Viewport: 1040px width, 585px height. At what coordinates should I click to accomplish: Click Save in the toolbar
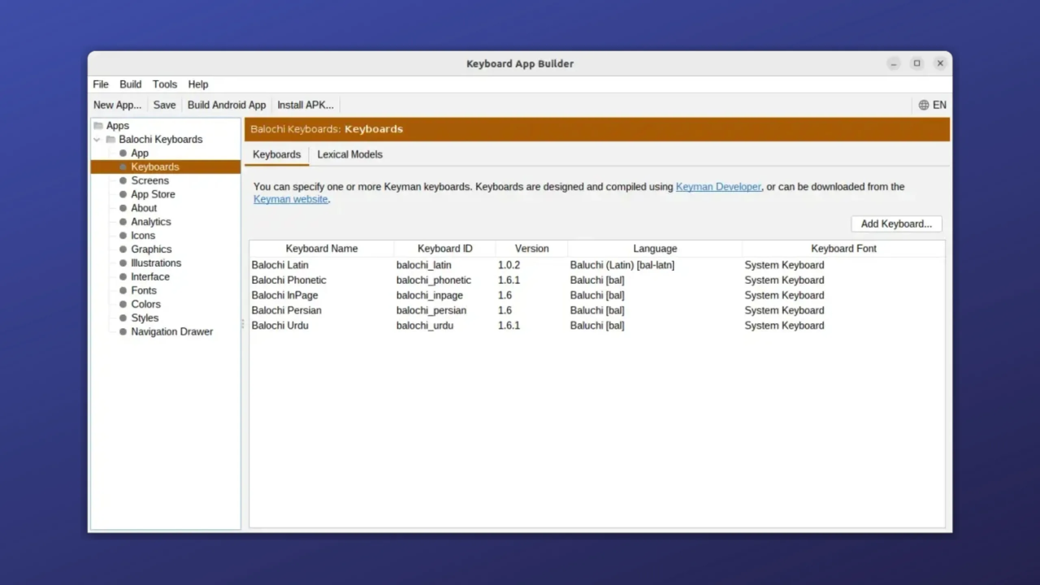click(165, 105)
